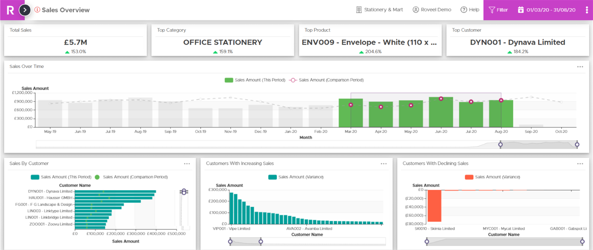The height and width of the screenshot is (250, 593).
Task: Toggle Sales Amount (Comparison Period) legend in Sales Over Time
Action: tap(327, 80)
